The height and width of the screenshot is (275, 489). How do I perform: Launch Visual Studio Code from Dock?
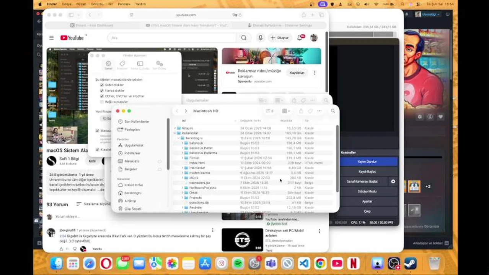tap(304, 264)
